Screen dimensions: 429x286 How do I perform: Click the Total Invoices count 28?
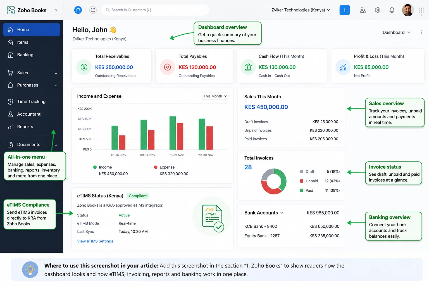[x=248, y=167]
